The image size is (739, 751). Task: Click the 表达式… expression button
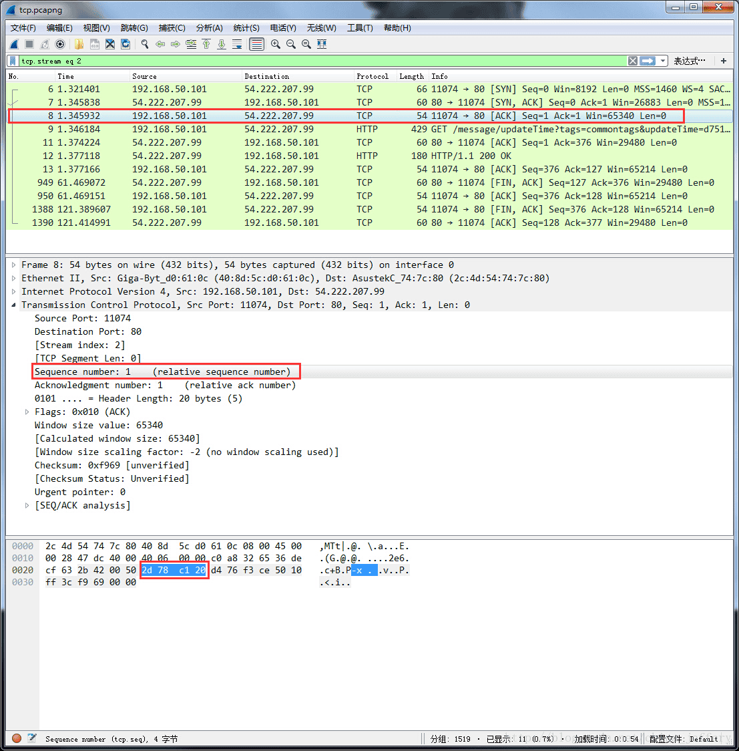click(689, 61)
